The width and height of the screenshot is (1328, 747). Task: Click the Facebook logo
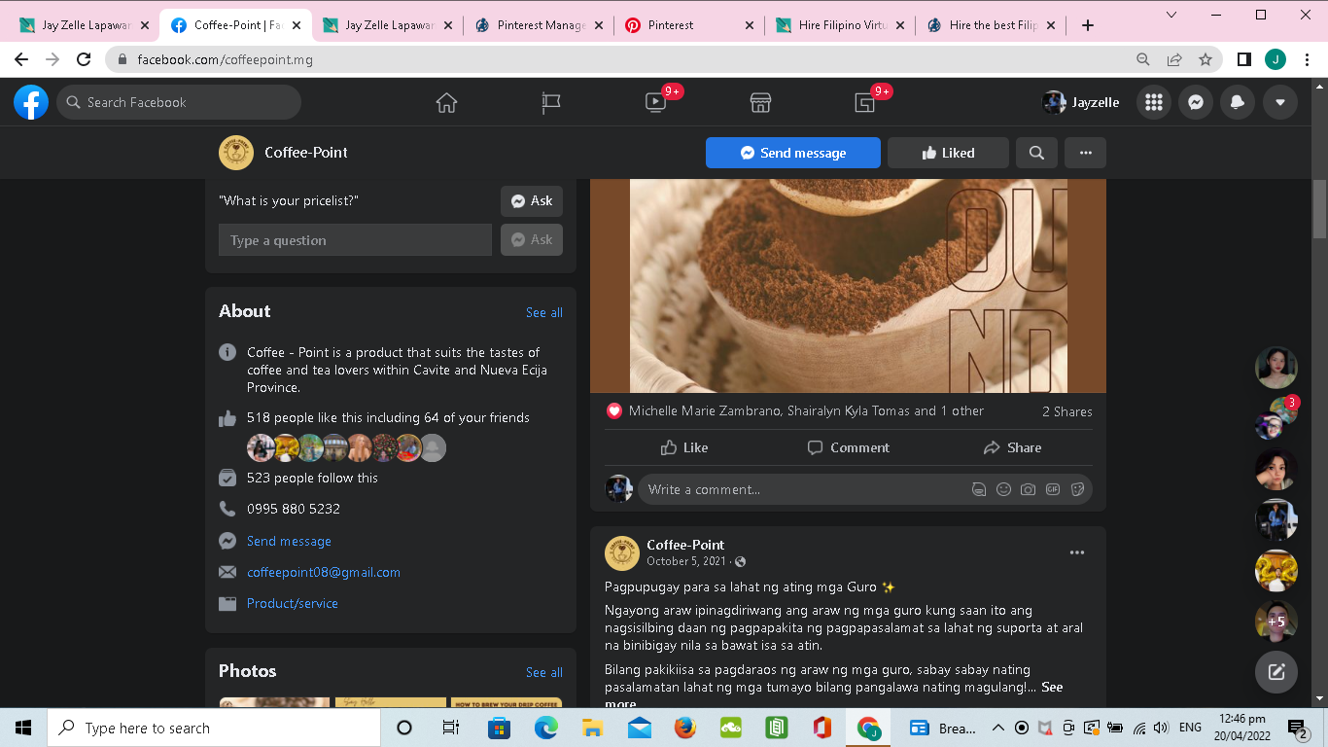(x=31, y=102)
